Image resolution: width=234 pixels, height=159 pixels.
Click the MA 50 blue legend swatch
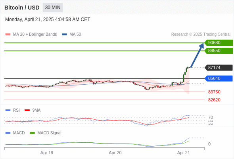pyautogui.click(x=64, y=35)
